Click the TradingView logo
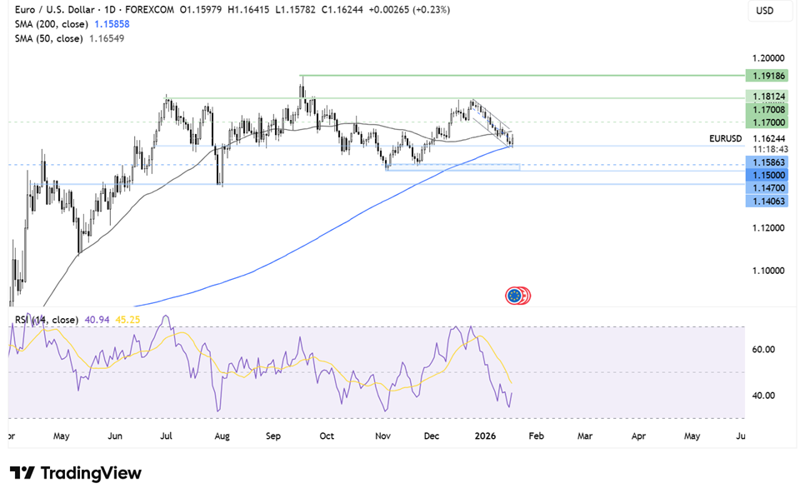The height and width of the screenshot is (498, 805). 76,473
